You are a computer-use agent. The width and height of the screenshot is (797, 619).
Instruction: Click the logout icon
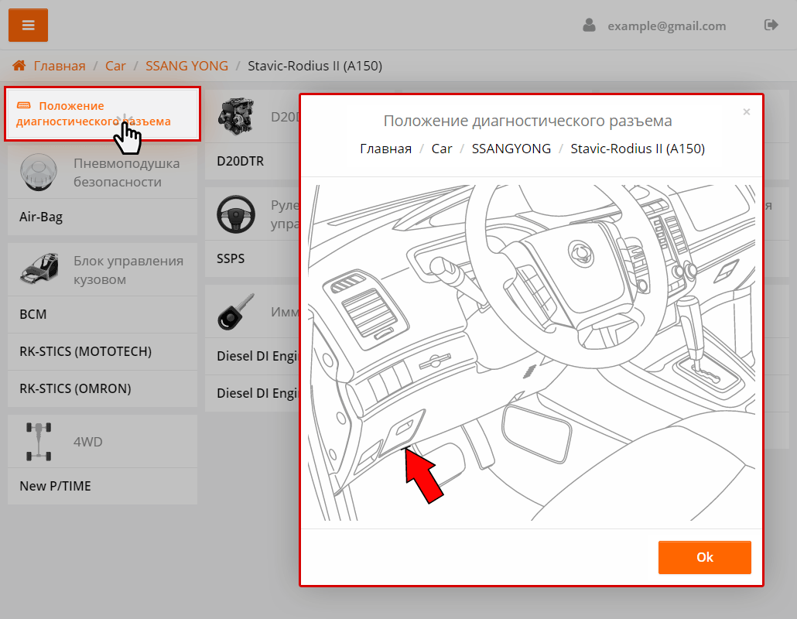pyautogui.click(x=771, y=26)
